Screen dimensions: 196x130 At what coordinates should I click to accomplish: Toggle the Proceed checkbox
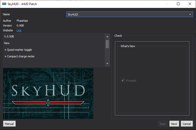click(123, 80)
